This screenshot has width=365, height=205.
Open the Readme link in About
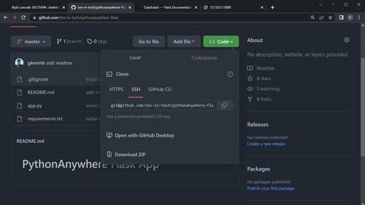tap(265, 68)
